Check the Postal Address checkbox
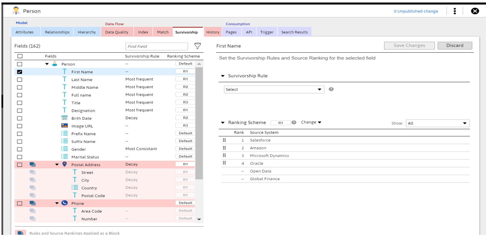Screen dimensions: 486x241 (20, 165)
